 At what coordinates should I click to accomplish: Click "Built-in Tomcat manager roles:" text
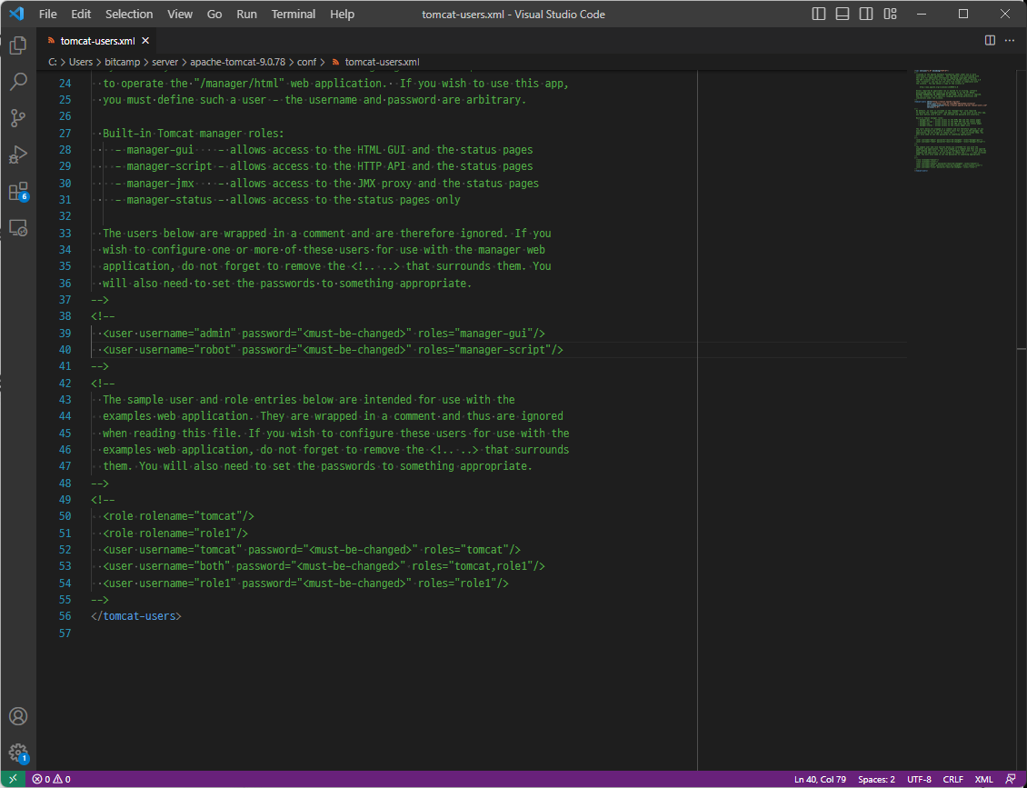click(194, 134)
